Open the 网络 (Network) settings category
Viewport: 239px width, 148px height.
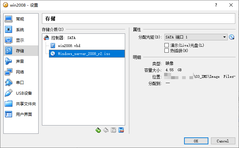coord(21,72)
